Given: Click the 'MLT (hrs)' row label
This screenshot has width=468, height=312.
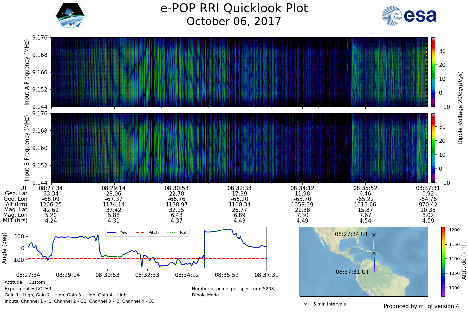Looking at the screenshot, I should tap(15, 220).
